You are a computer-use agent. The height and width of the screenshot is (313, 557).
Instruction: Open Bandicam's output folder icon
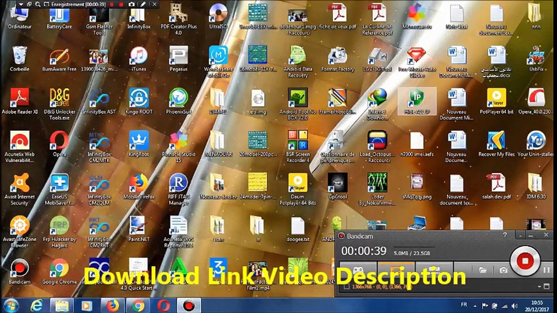pos(483,270)
